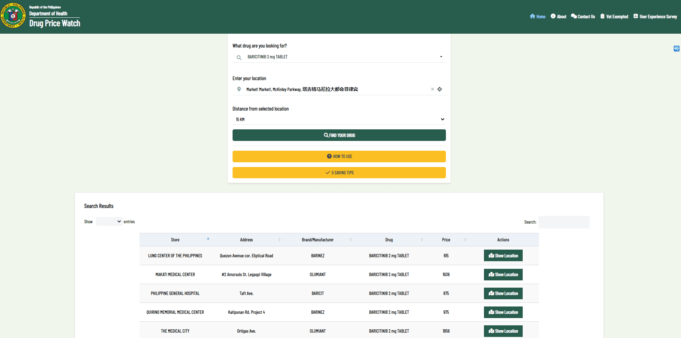Image resolution: width=681 pixels, height=338 pixels.
Task: Sort results by Store column
Action: click(x=175, y=240)
